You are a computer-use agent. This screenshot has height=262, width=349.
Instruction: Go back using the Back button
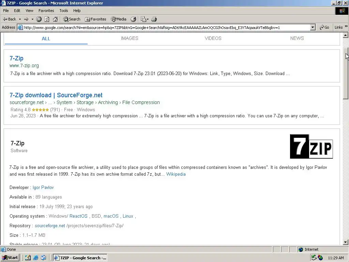pos(9,19)
